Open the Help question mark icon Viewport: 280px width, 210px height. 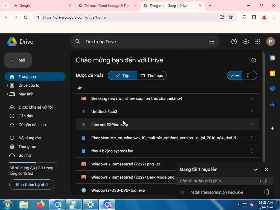(x=234, y=42)
